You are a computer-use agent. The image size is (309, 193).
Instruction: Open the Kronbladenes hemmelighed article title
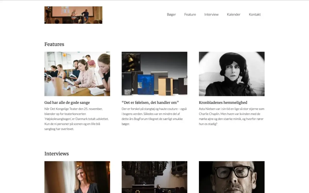(223, 102)
